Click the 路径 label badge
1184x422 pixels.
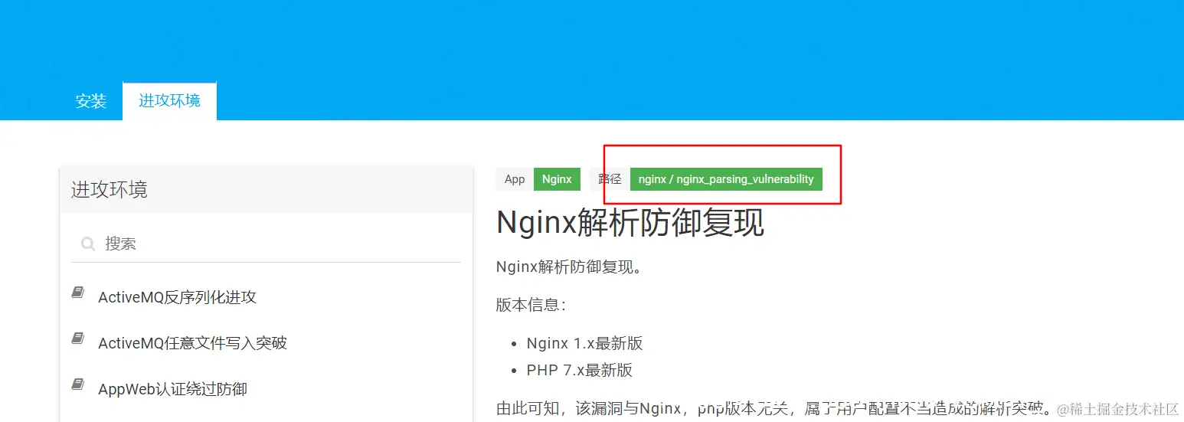click(610, 179)
